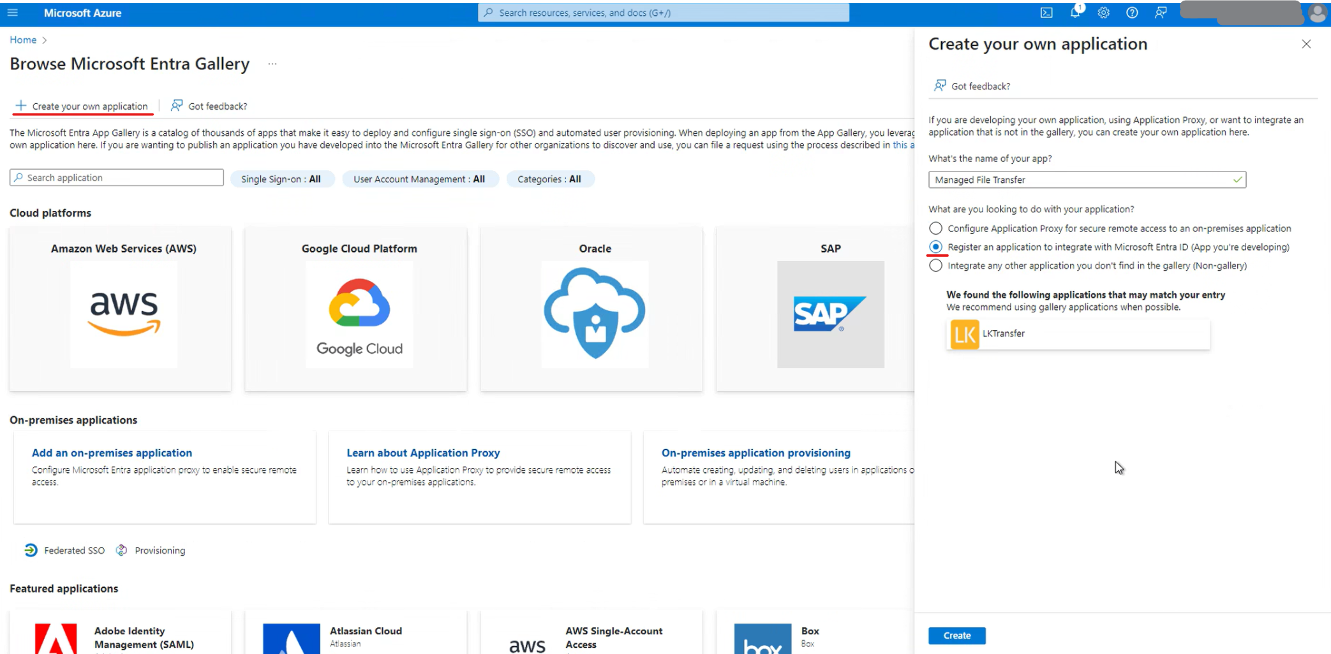Click the Featured applications heading

[x=64, y=588]
